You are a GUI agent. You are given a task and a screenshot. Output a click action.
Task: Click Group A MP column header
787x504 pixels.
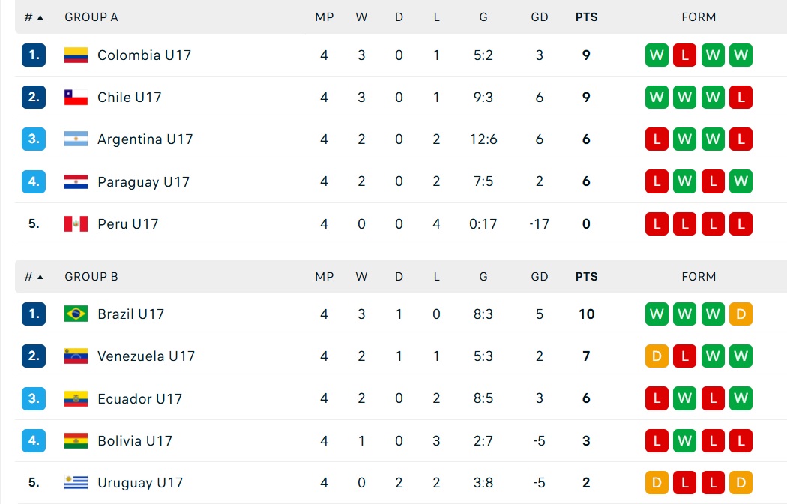point(325,17)
